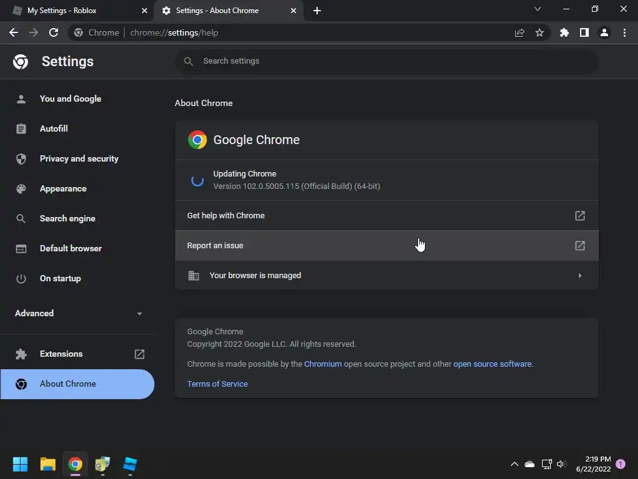Click external-link icon on Report an issue row
Screen dimensions: 638x479
click(x=580, y=246)
